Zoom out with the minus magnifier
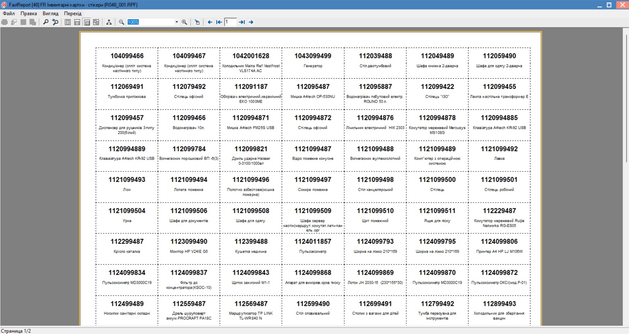The height and width of the screenshot is (334, 629). tap(122, 22)
